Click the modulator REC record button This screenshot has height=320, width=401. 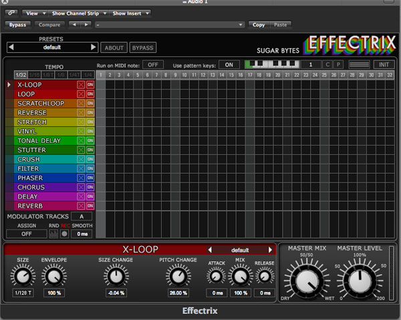(x=64, y=234)
